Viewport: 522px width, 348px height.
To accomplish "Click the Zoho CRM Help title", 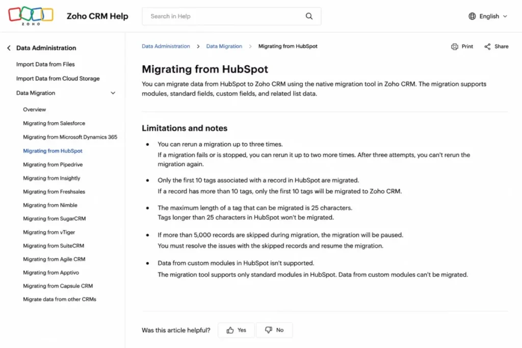I will point(97,16).
